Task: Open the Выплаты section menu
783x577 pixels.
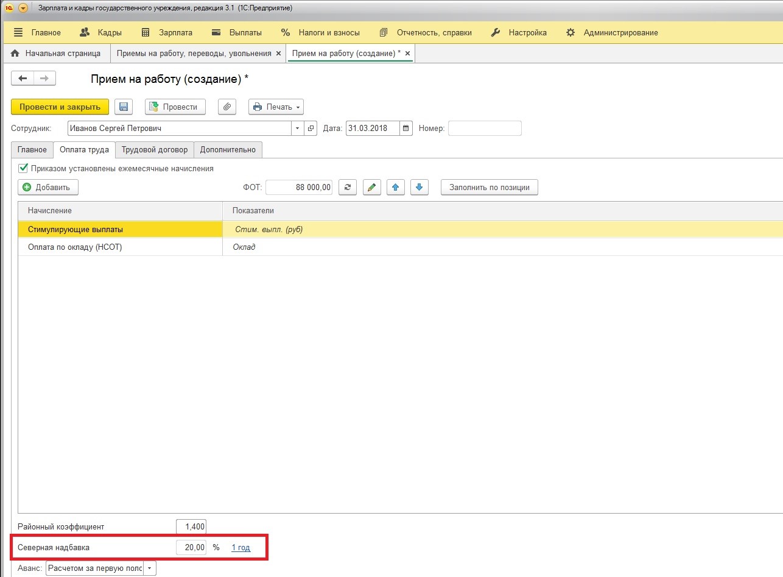Action: click(x=237, y=32)
